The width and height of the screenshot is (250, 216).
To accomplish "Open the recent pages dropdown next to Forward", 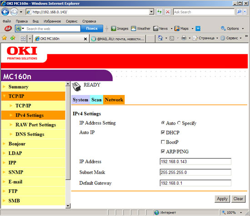I will 21,12.
